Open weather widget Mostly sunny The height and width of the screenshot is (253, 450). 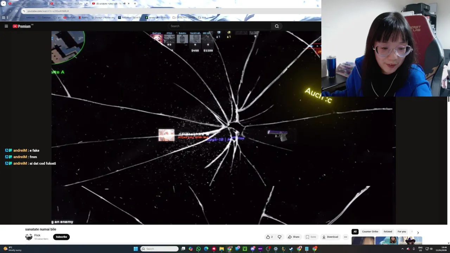click(x=12, y=249)
